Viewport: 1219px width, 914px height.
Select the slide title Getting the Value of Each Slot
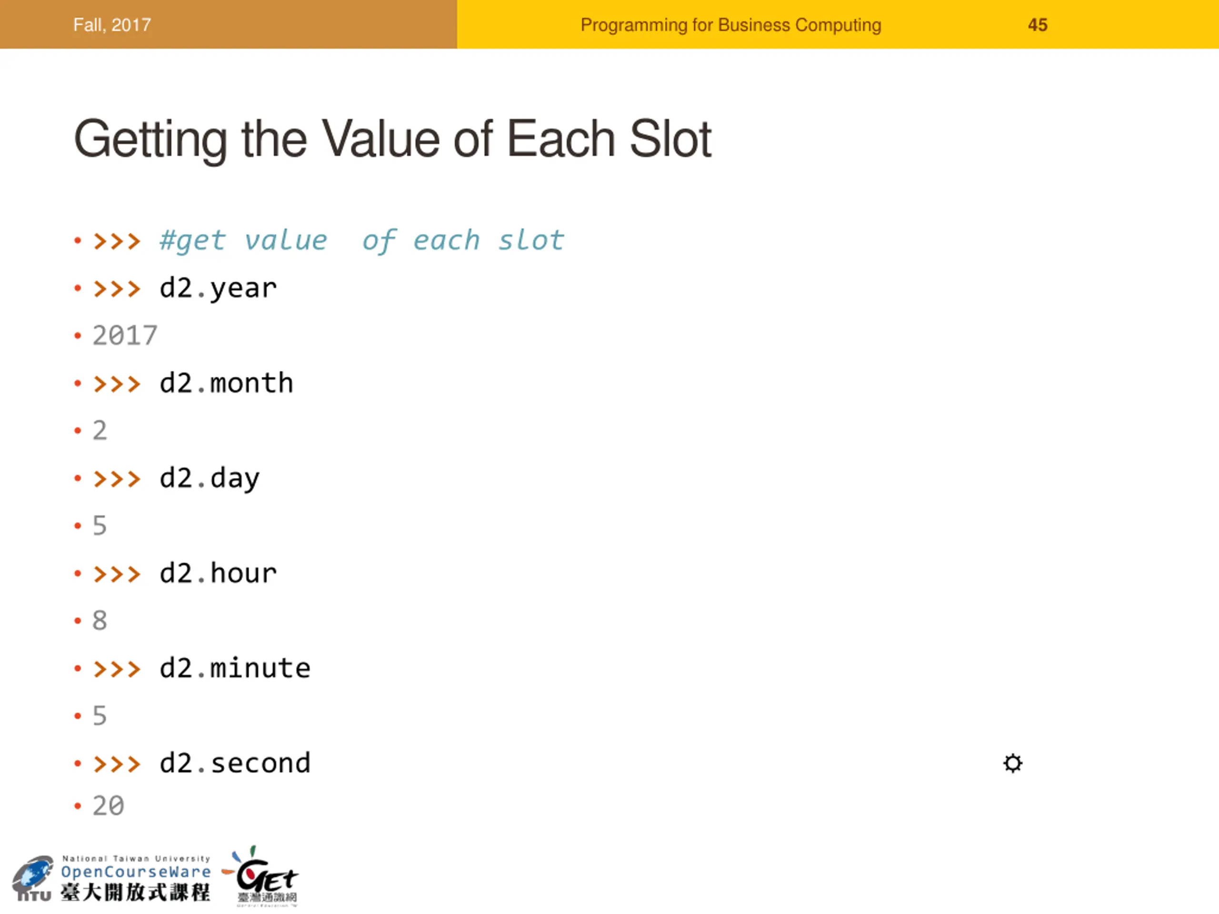pyautogui.click(x=392, y=140)
